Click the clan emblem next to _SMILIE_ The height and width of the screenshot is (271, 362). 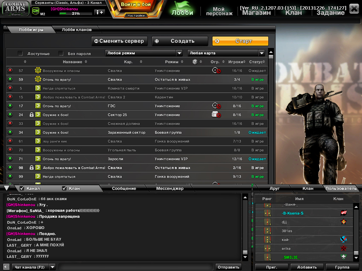(x=344, y=257)
